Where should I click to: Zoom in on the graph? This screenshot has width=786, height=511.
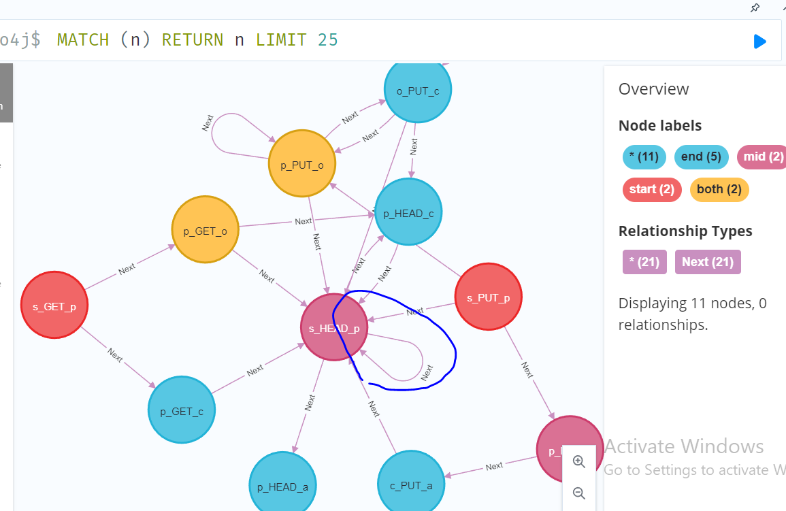(x=579, y=462)
